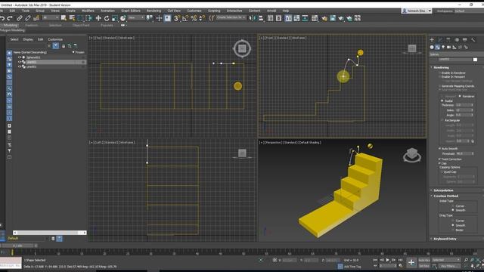Activate the Select and Link tool
This screenshot has height=272, width=484.
tap(20, 18)
